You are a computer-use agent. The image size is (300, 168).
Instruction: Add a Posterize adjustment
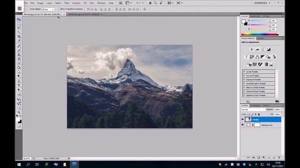coord(255,64)
